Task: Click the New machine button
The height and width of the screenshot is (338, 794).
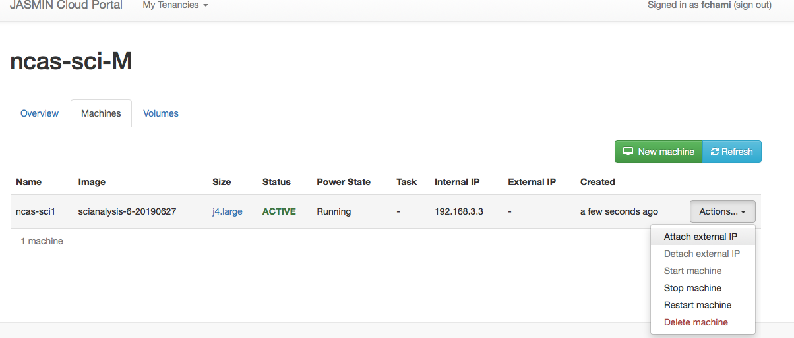Action: [659, 152]
